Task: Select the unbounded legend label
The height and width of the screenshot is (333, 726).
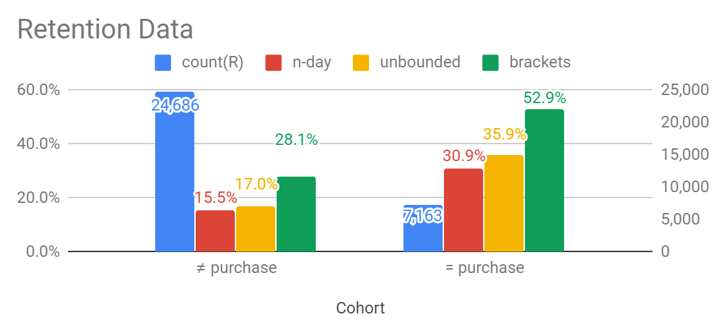Action: pos(420,62)
